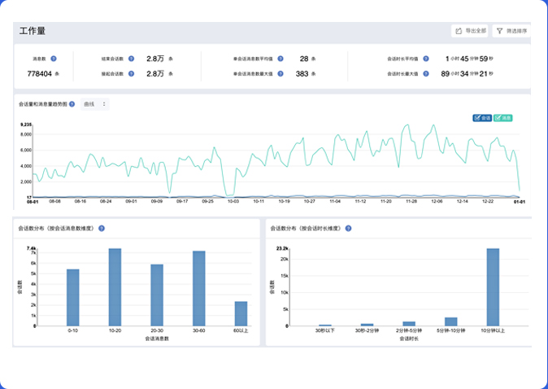Click the 5分钟-10分钟 duration bar

450,322
